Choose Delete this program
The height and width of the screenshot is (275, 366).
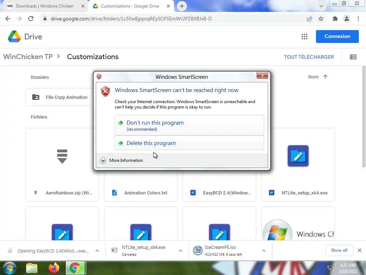point(189,143)
